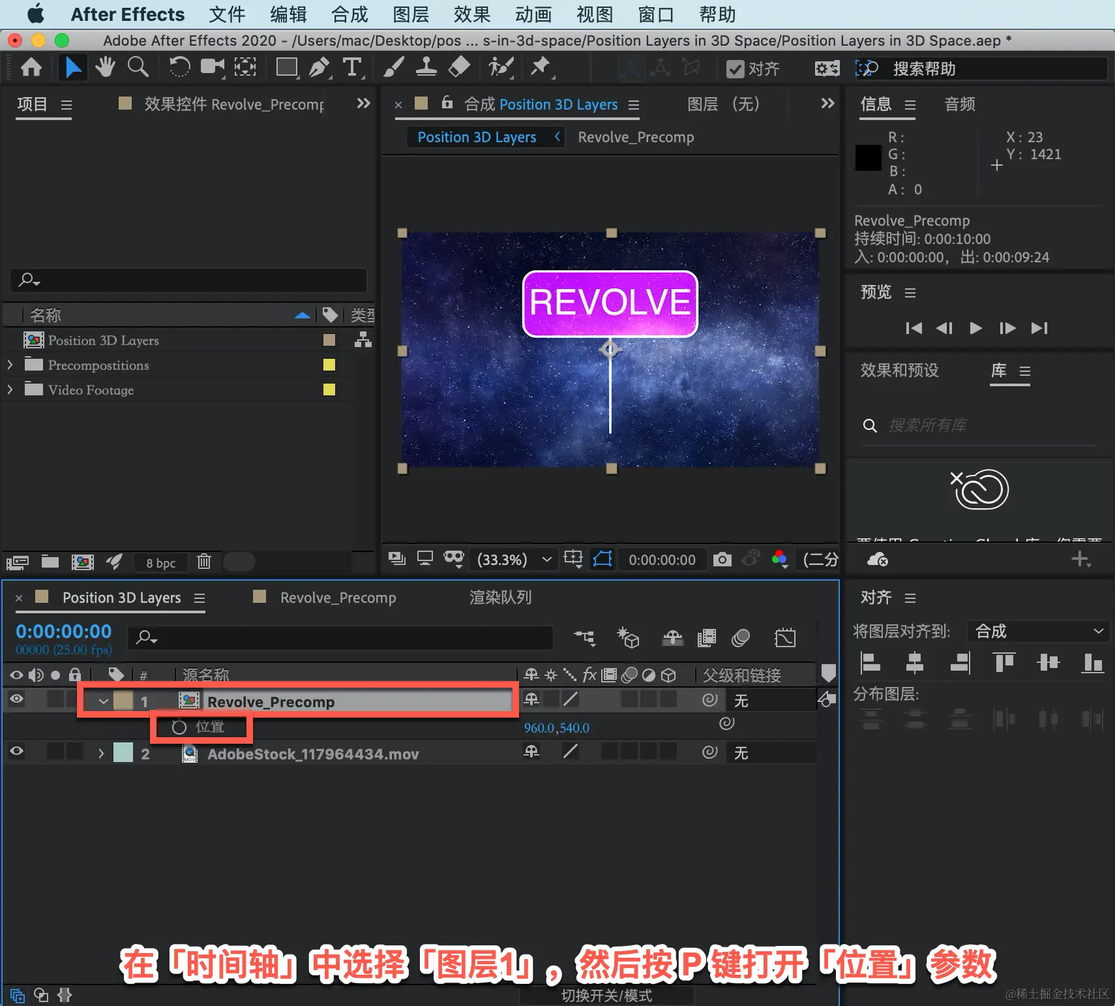Click the teal label swatch of layer 2

[x=123, y=752]
